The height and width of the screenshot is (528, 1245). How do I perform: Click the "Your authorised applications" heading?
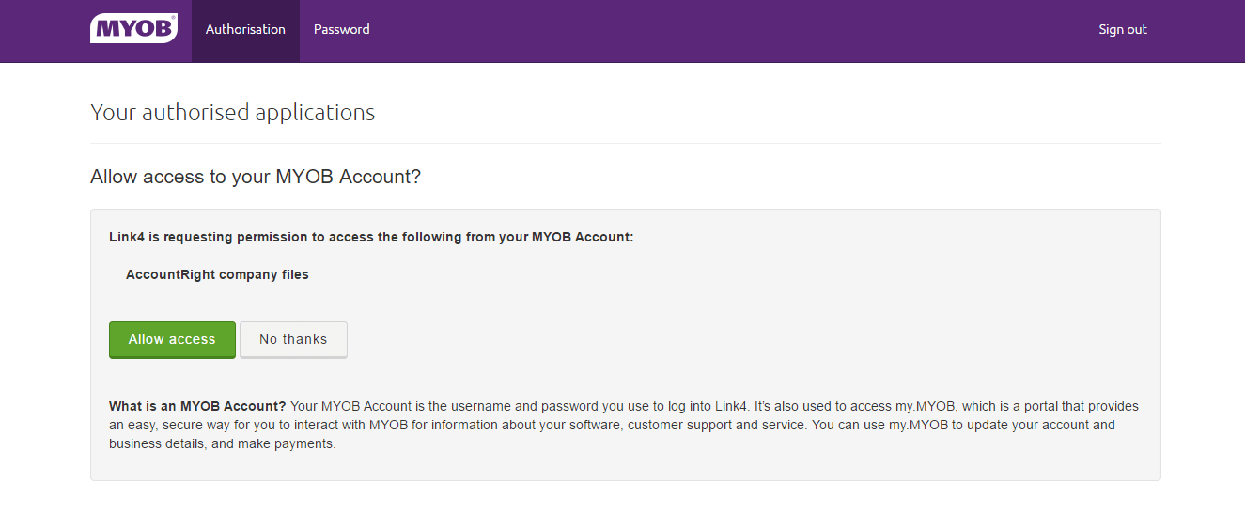point(232,113)
